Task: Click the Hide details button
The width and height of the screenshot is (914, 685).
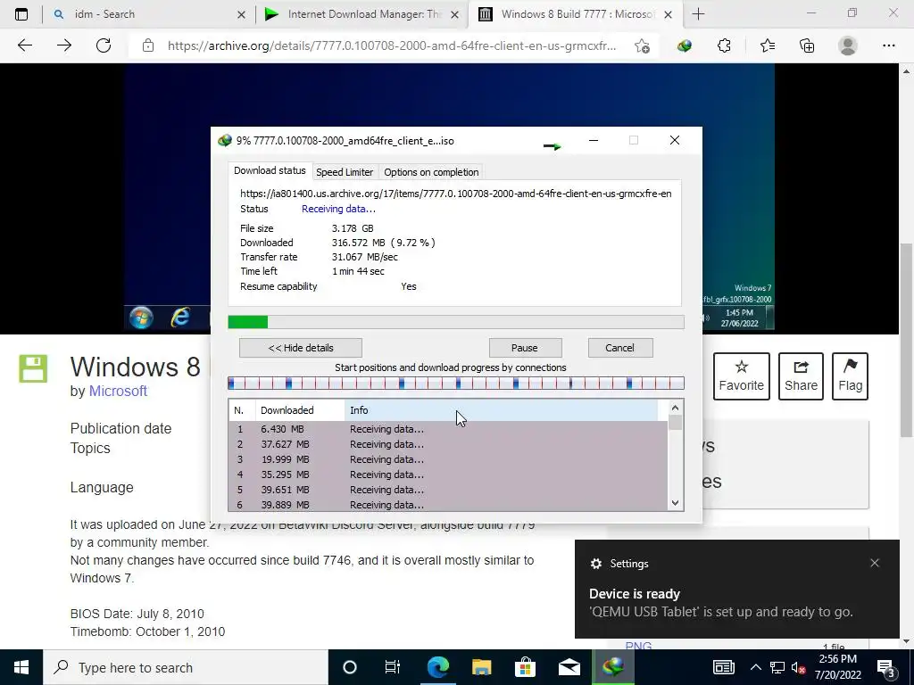Action: (301, 348)
